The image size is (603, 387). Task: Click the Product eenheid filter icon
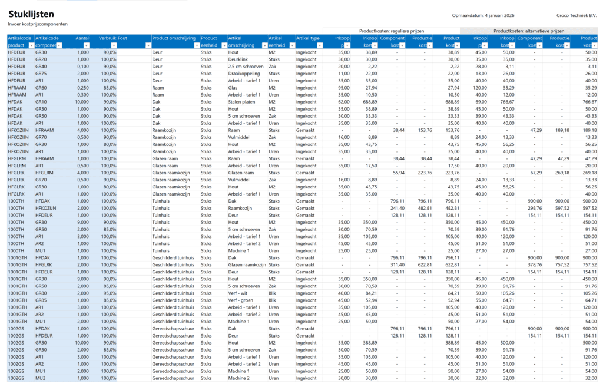pyautogui.click(x=223, y=46)
